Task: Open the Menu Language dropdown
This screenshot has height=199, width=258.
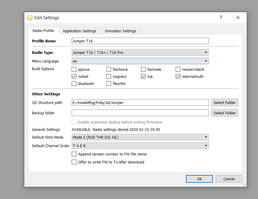Action: (x=140, y=61)
